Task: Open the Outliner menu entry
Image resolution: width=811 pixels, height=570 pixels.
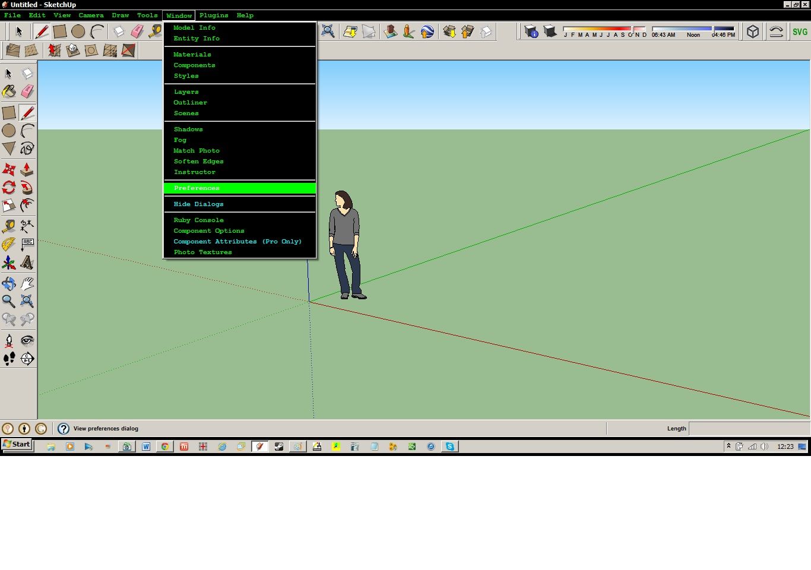Action: pyautogui.click(x=240, y=103)
